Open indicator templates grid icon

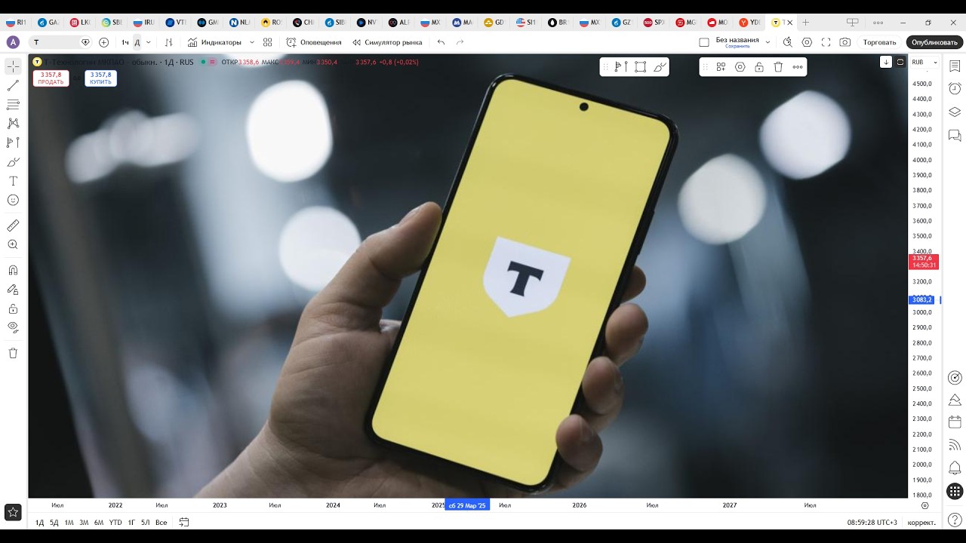tap(268, 42)
